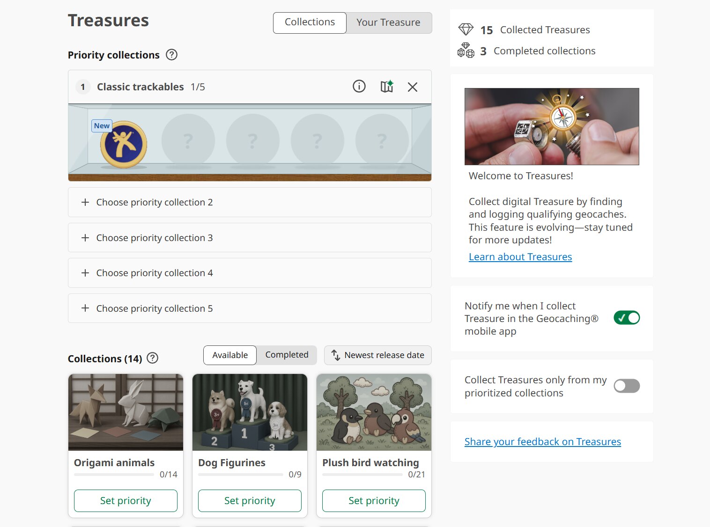The image size is (710, 527).
Task: Click the Completed collections gems icon
Action: (466, 51)
